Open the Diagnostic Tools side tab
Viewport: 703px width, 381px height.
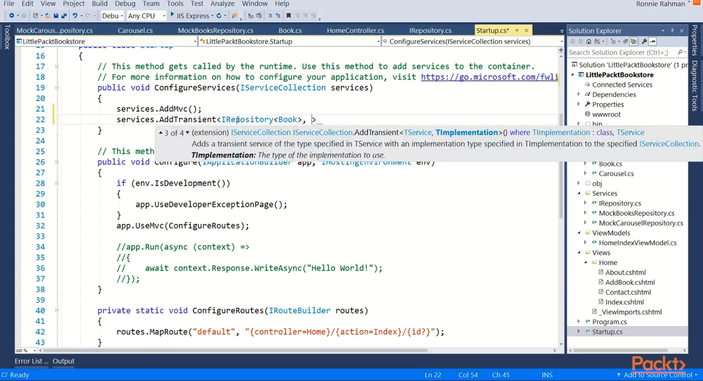point(695,86)
